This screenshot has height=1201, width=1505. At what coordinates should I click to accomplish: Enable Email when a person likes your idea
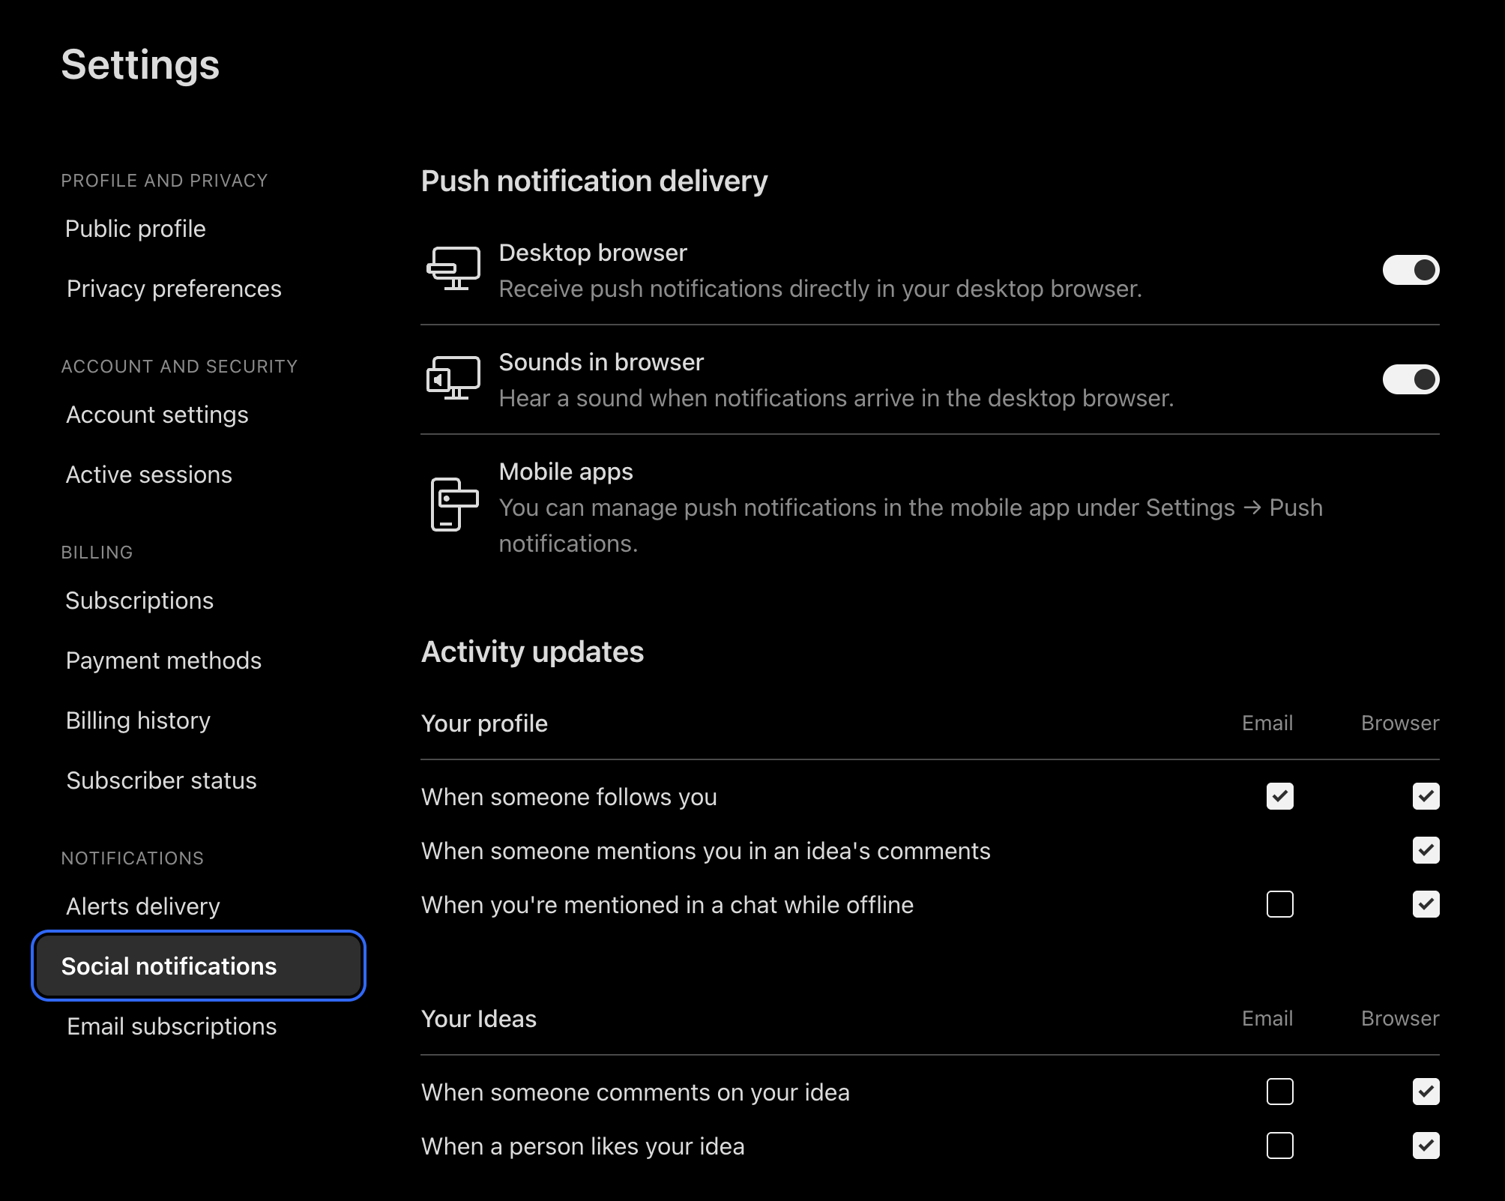click(x=1279, y=1146)
